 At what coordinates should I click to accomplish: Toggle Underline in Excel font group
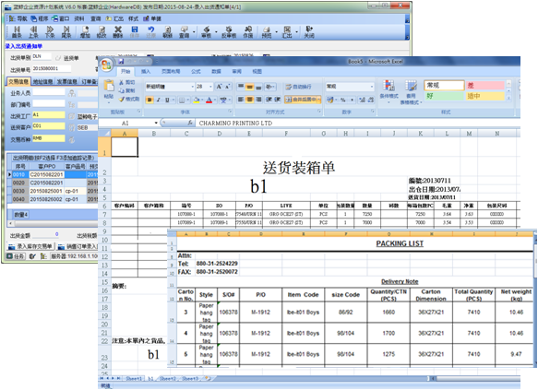167,100
